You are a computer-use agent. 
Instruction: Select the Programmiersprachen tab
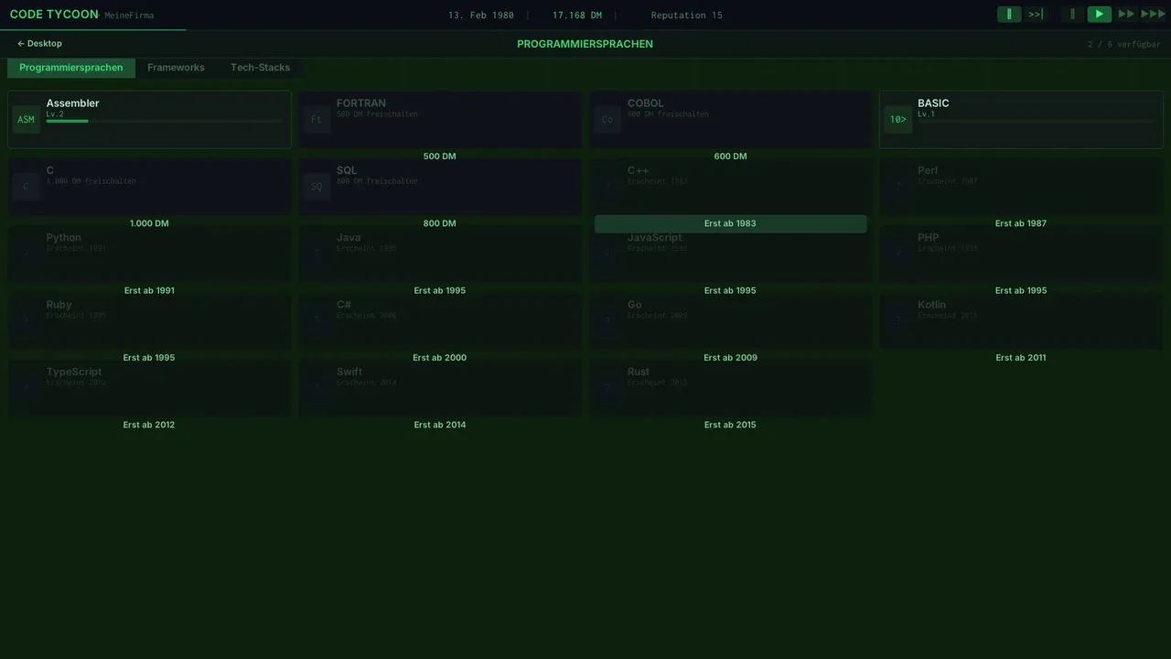tap(71, 68)
